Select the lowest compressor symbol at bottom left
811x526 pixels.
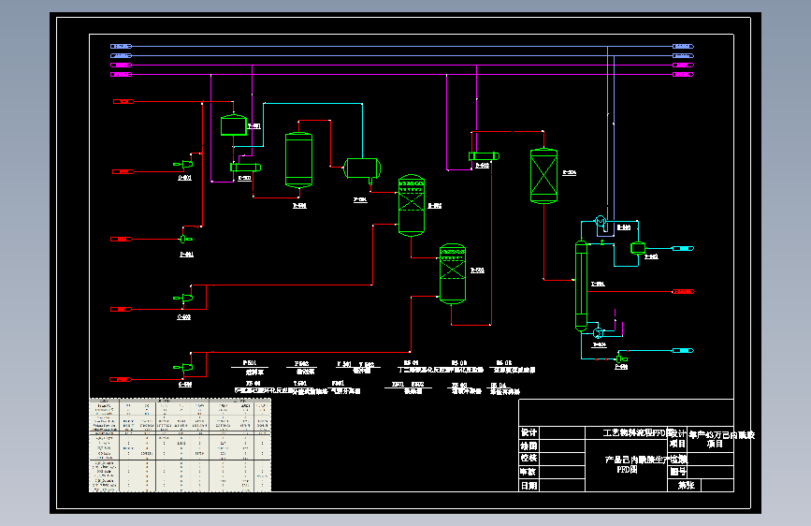(x=183, y=367)
